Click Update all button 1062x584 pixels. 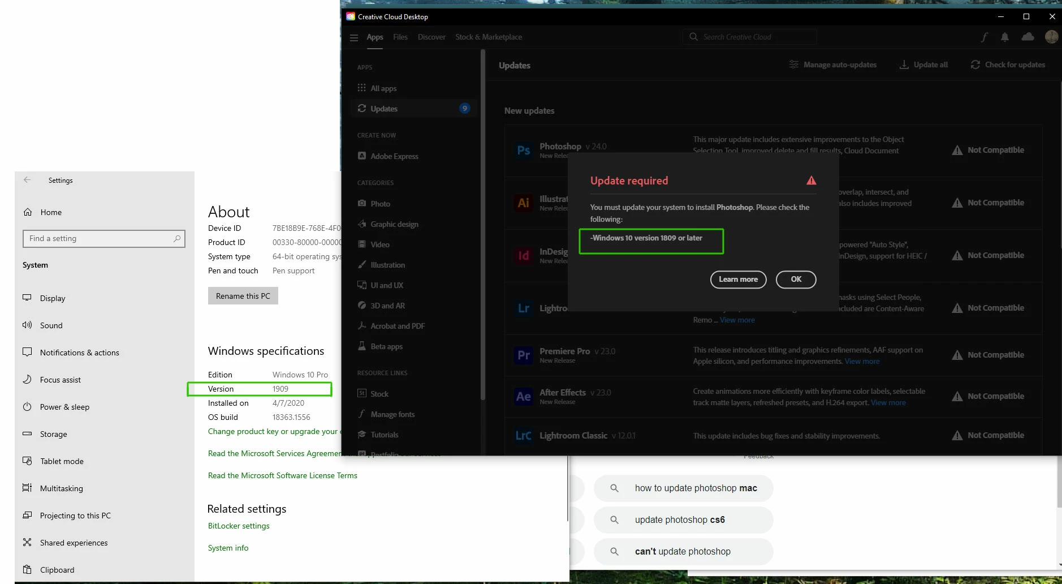tap(923, 65)
